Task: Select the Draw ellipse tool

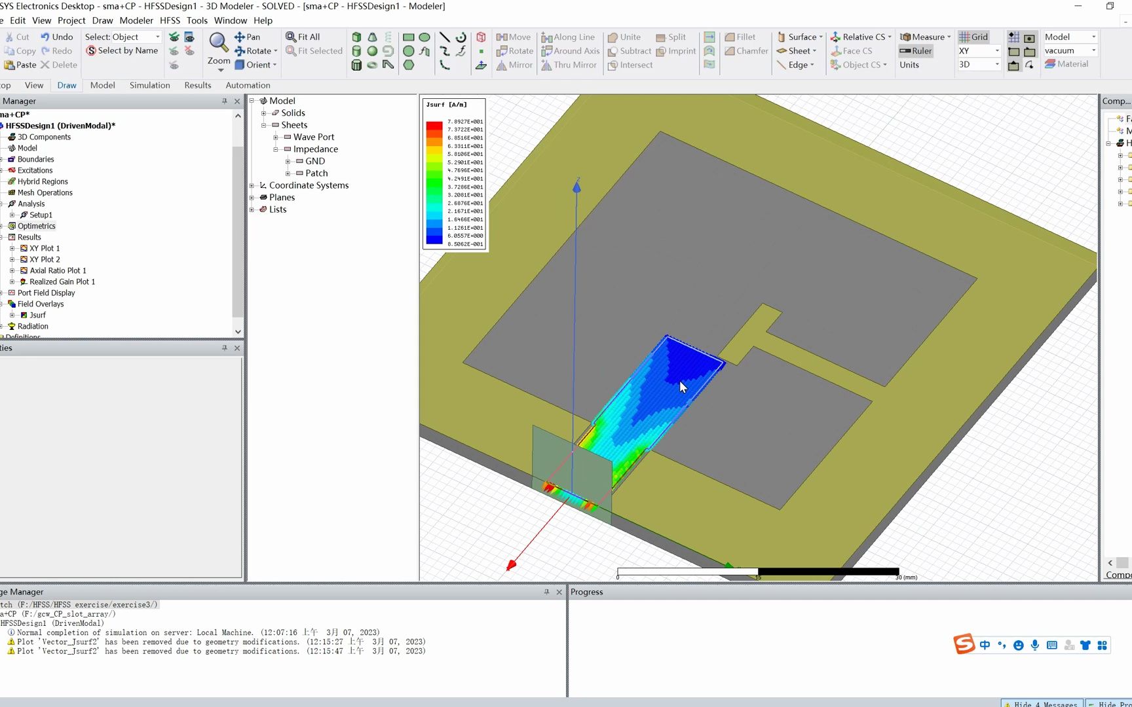Action: point(424,37)
